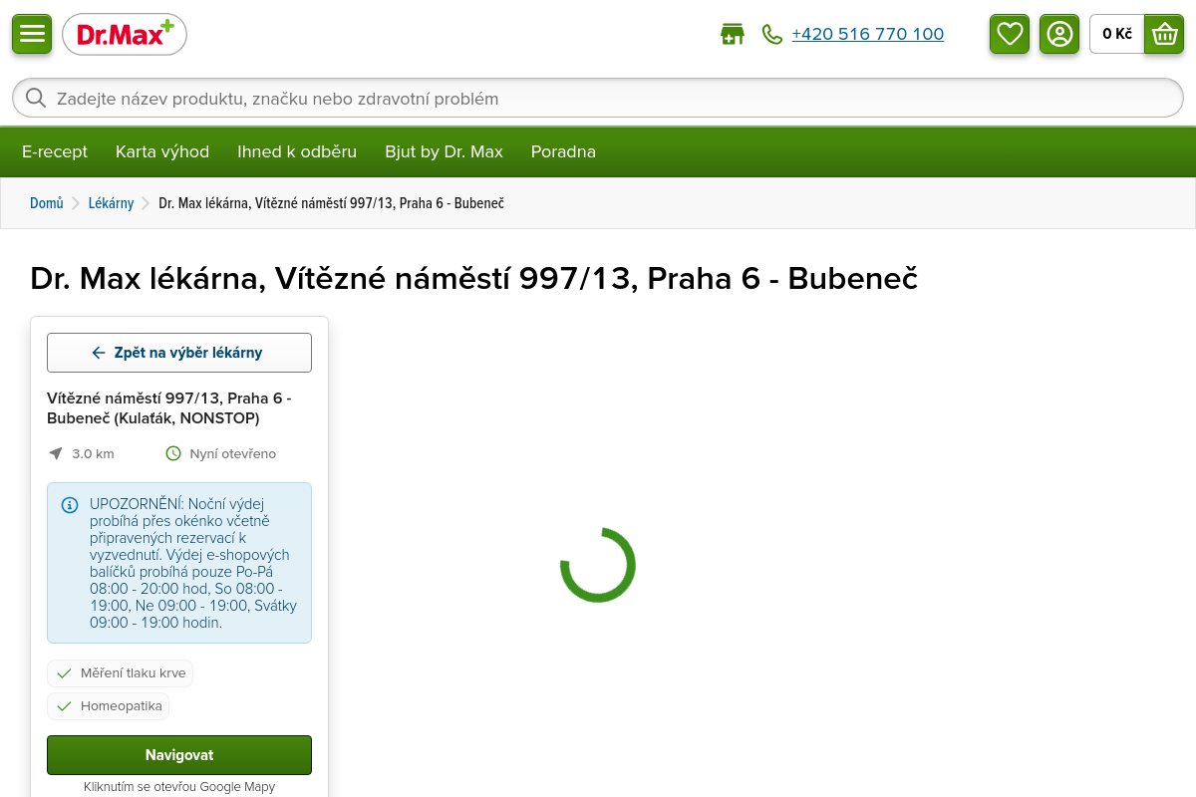Open the hamburger main menu
The image size is (1196, 797).
[32, 34]
